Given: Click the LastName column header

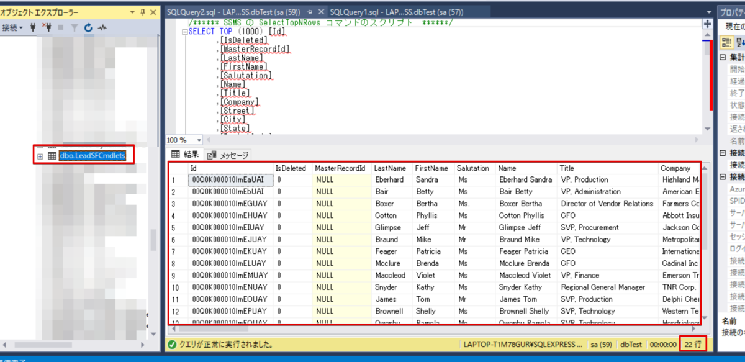Looking at the screenshot, I should click(x=392, y=168).
